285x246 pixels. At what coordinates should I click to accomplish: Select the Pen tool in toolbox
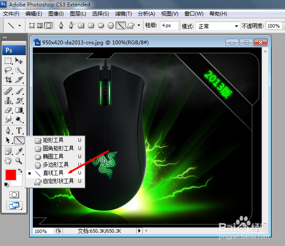tap(8, 131)
